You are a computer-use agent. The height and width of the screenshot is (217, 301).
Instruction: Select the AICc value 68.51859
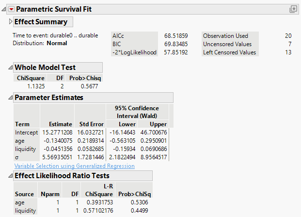(176, 36)
